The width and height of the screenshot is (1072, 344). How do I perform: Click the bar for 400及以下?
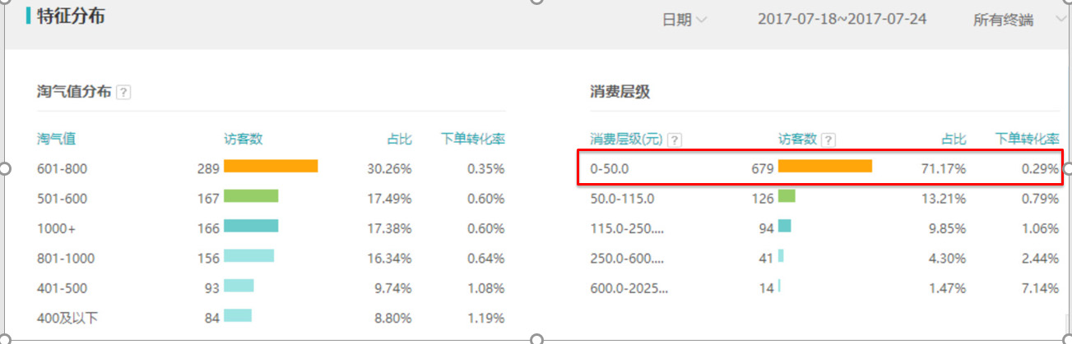click(x=238, y=315)
